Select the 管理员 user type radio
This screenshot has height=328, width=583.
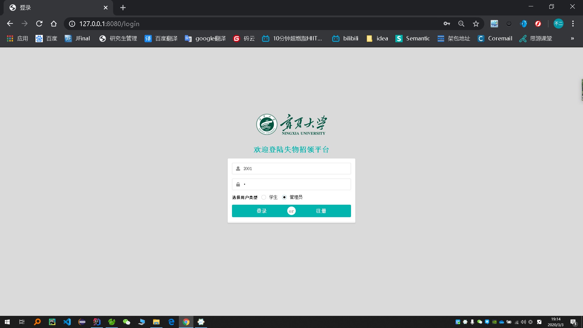coord(284,197)
